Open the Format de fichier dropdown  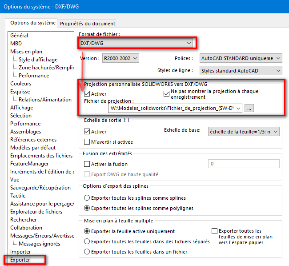pos(136,43)
